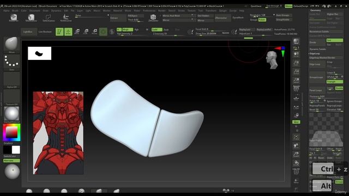349x196 pixels.
Task: Toggle Draw mode button
Action: (68, 32)
